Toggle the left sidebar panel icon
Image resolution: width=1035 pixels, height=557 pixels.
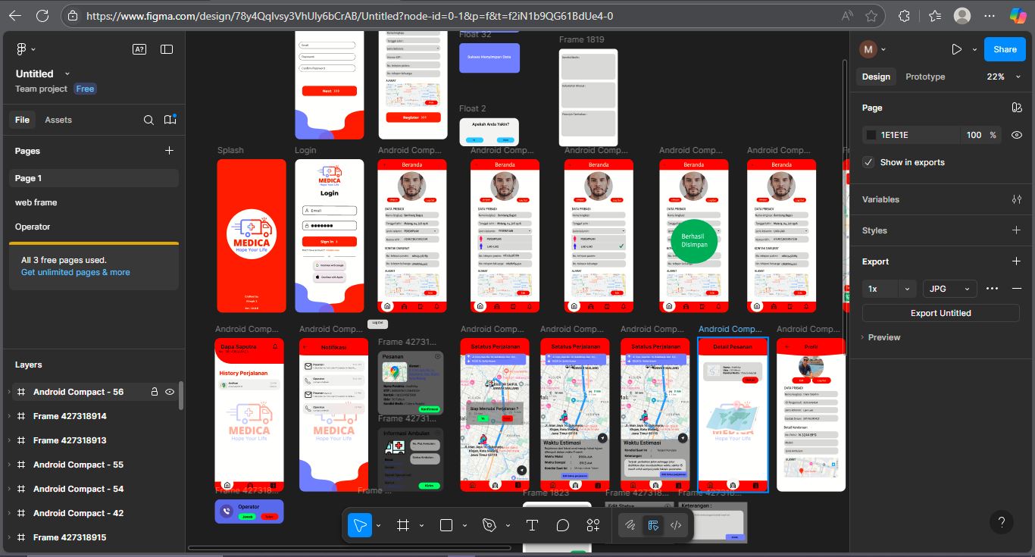tap(167, 49)
